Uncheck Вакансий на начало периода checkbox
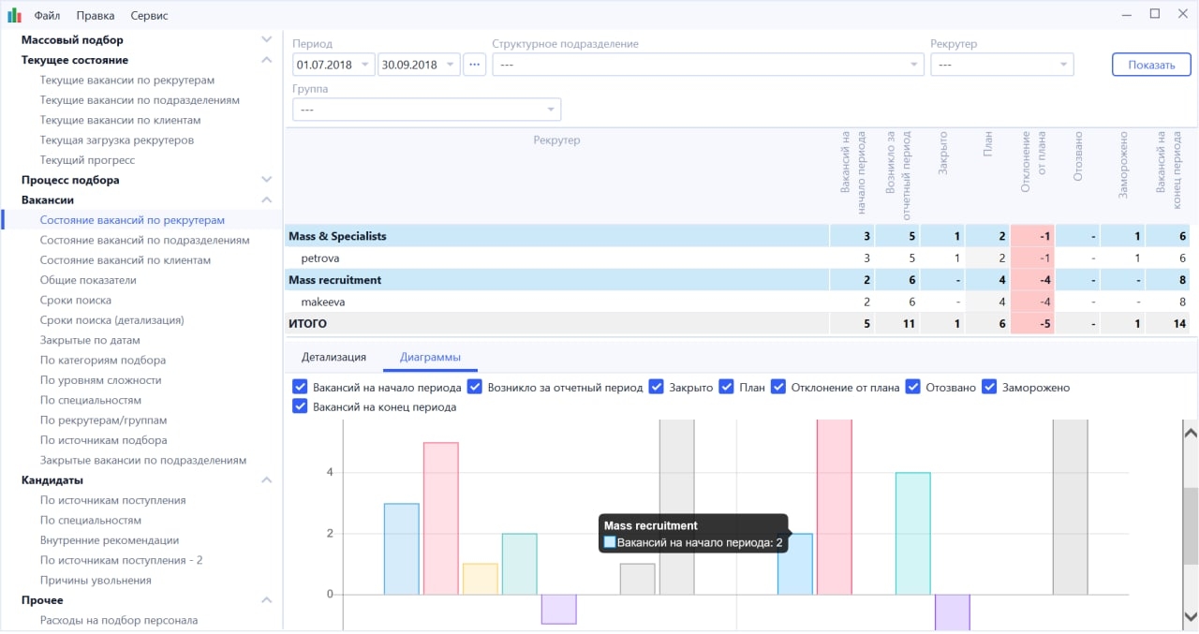The width and height of the screenshot is (1199, 634). (301, 387)
